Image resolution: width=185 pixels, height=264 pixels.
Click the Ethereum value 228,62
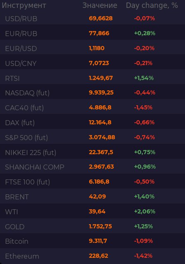point(99,256)
